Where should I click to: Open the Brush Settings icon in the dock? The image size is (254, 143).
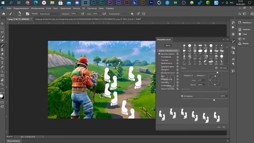tap(233, 41)
